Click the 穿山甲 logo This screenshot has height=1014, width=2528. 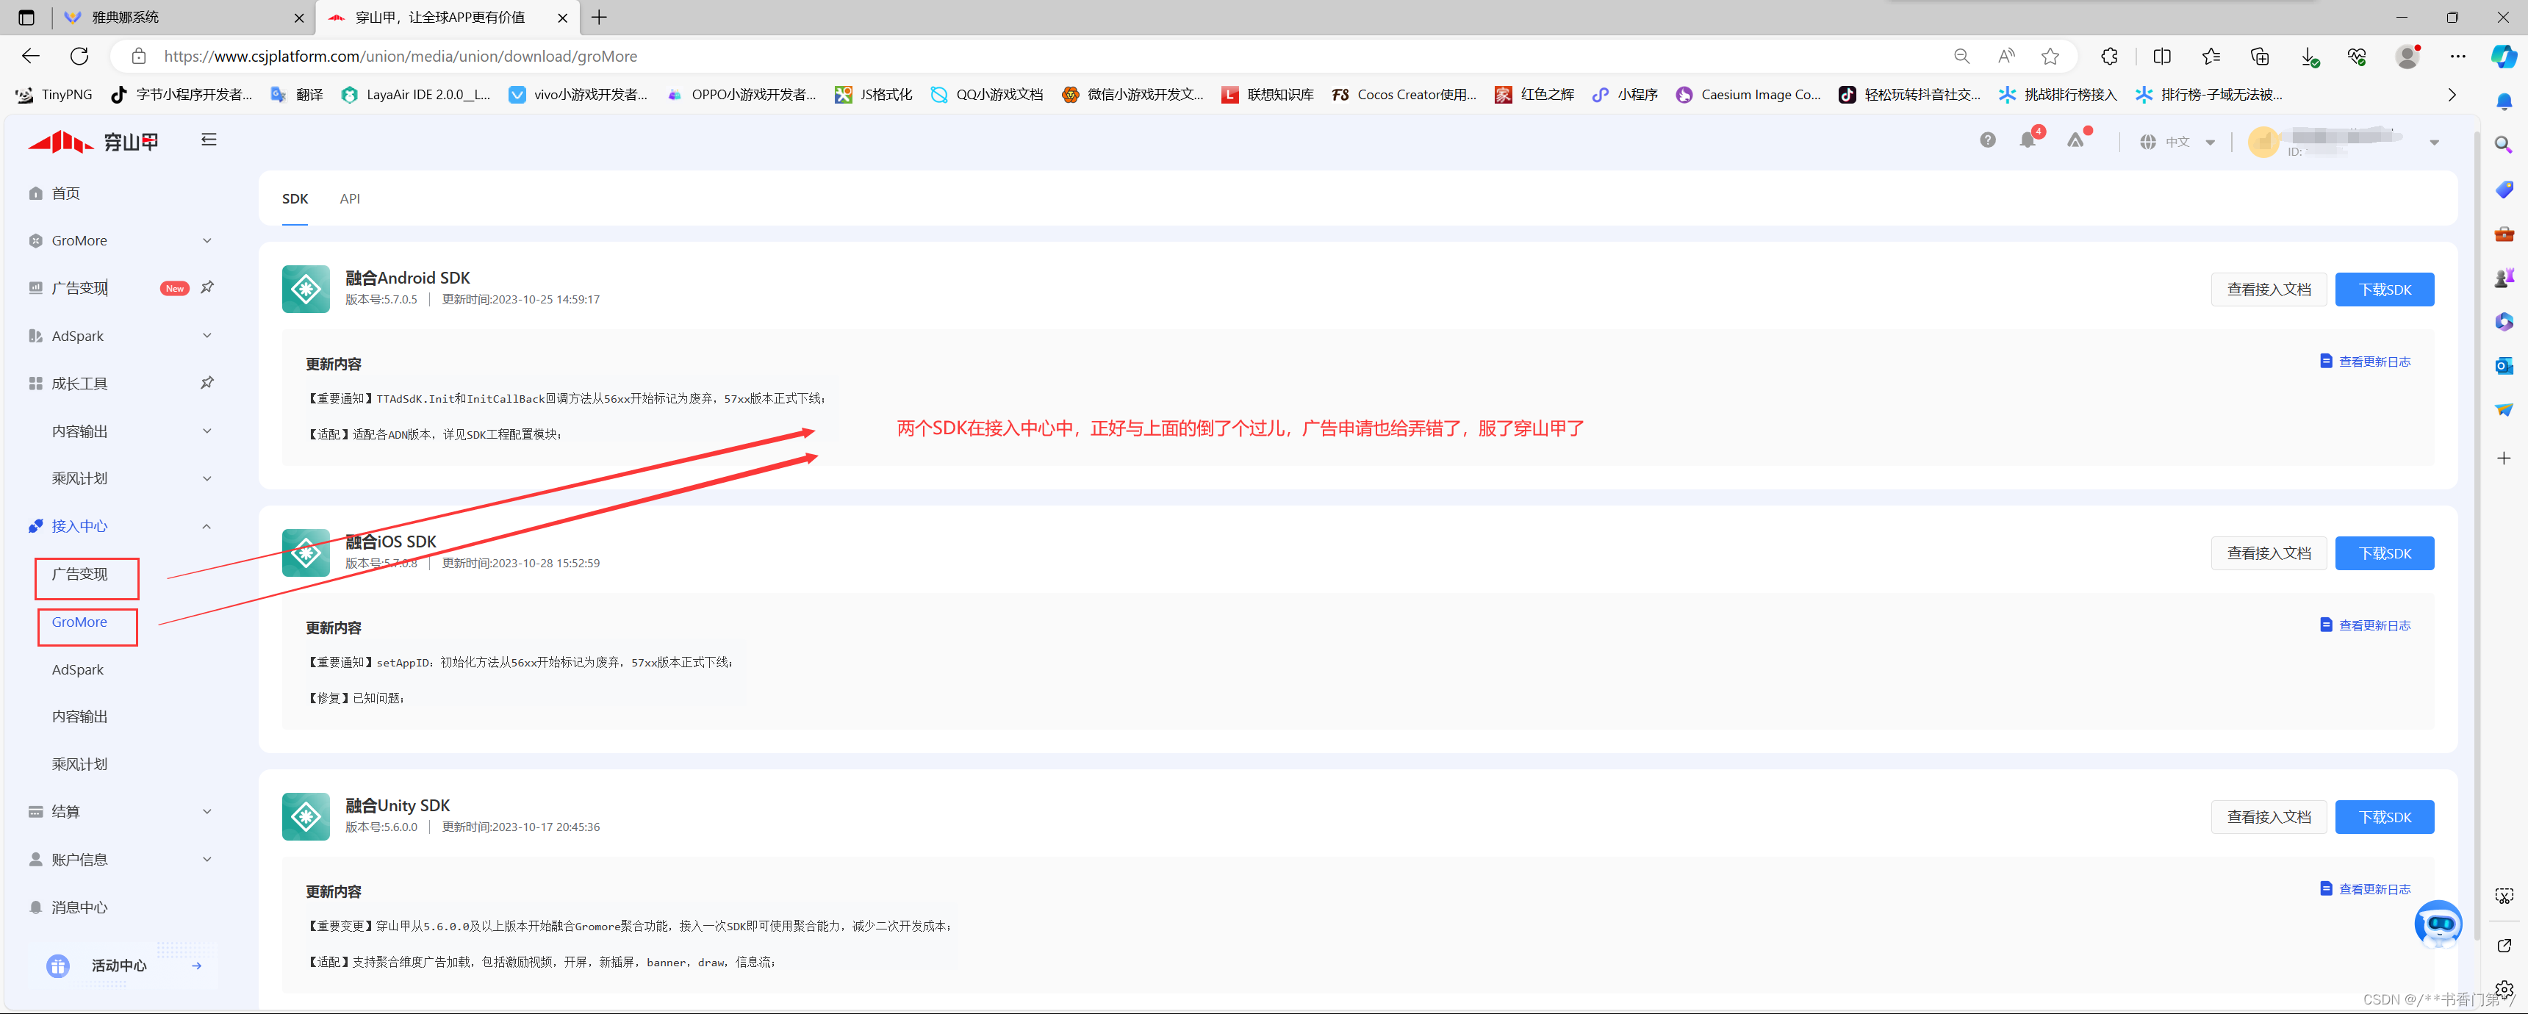(x=94, y=143)
